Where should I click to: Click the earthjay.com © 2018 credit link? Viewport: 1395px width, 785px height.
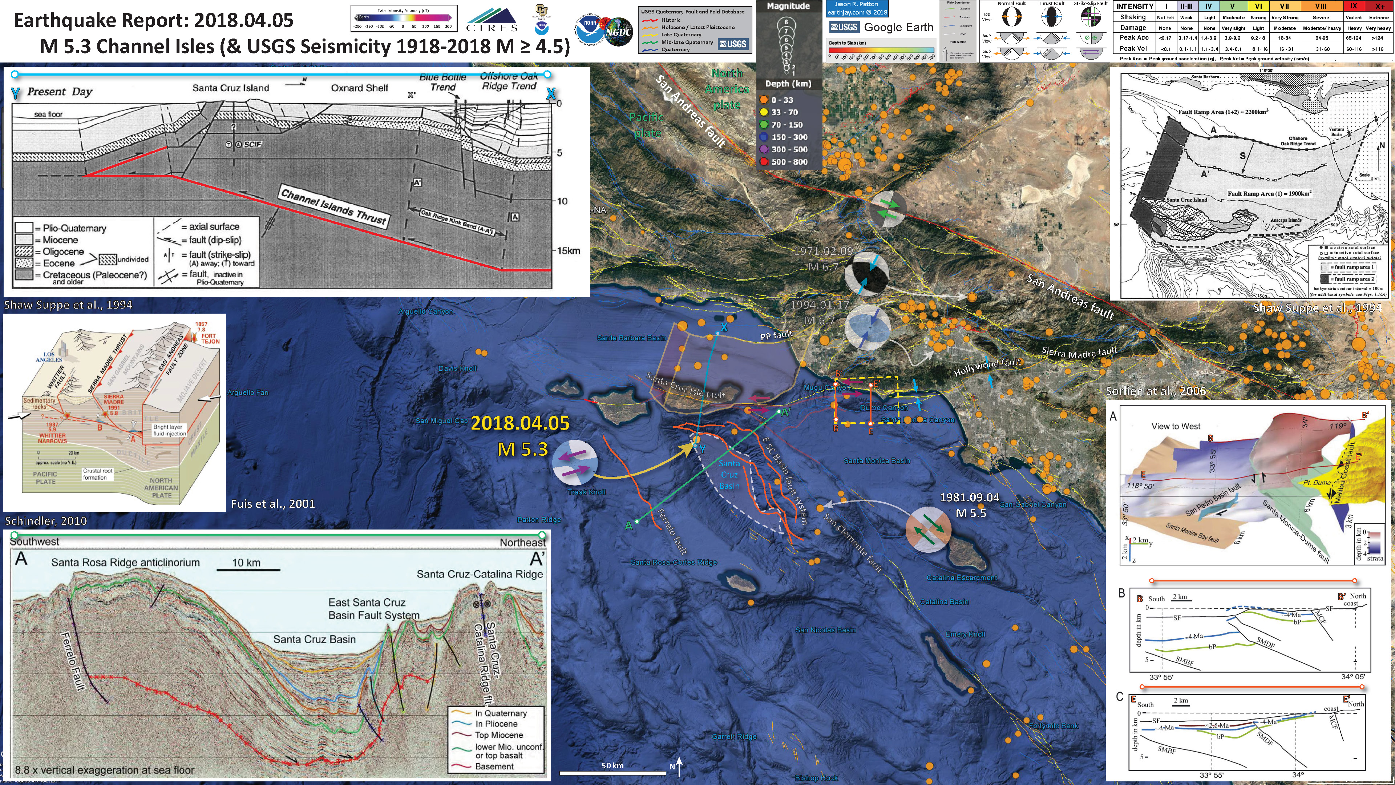pos(857,12)
